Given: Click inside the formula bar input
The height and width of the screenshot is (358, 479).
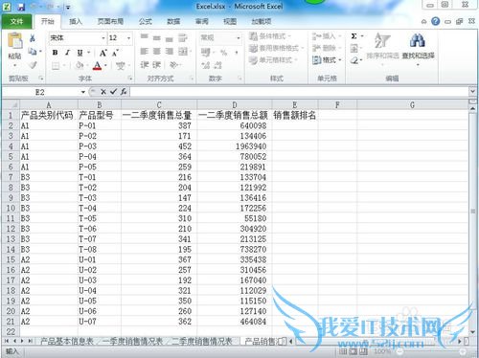Looking at the screenshot, I should pos(300,92).
